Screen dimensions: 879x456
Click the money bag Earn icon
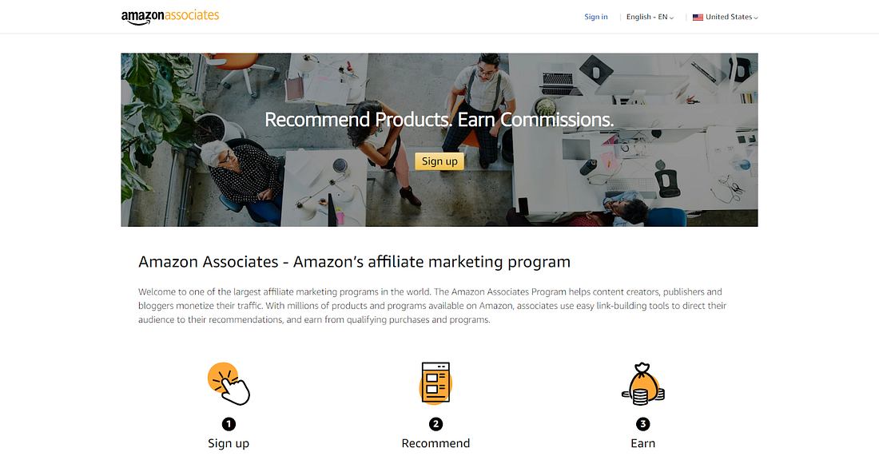[643, 384]
